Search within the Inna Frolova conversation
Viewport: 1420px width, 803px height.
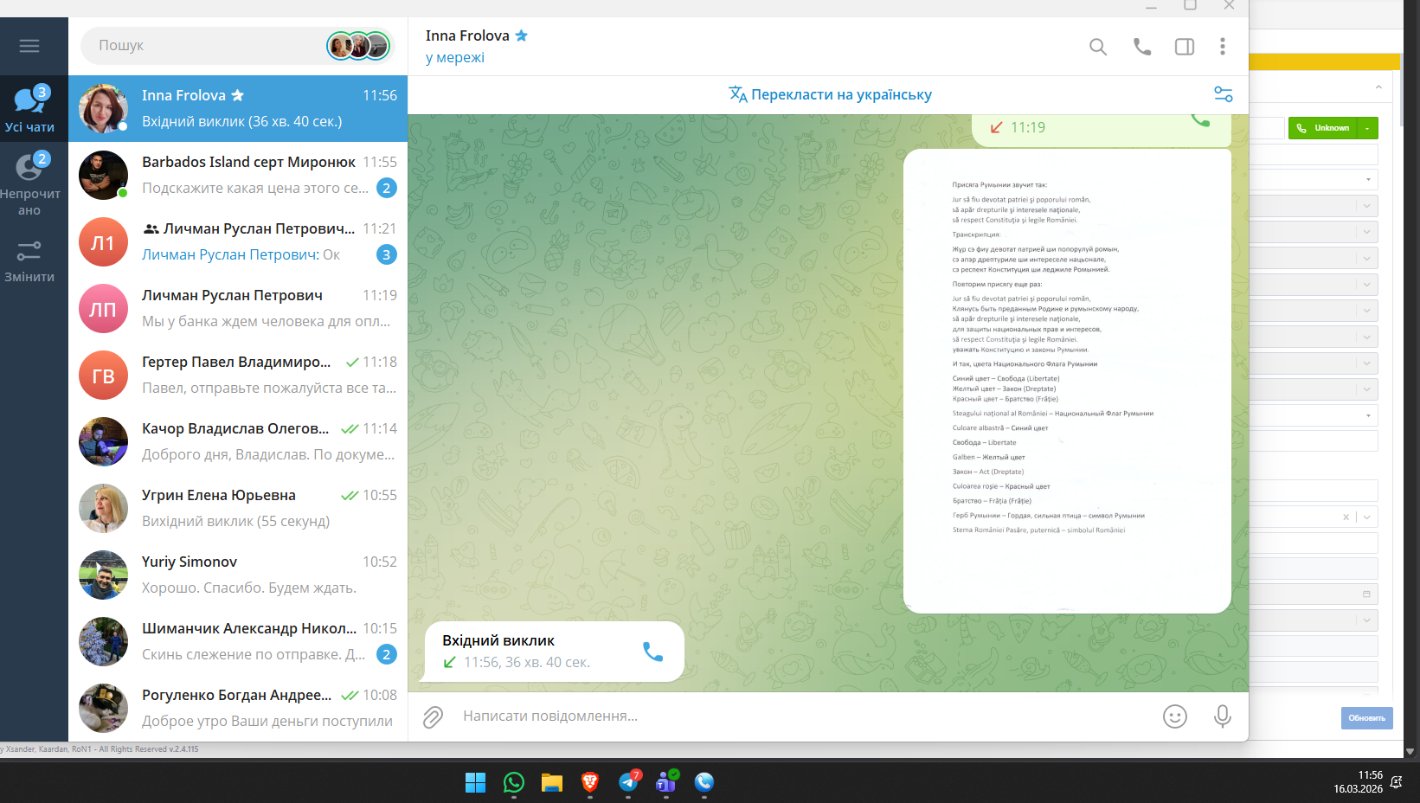tap(1098, 47)
